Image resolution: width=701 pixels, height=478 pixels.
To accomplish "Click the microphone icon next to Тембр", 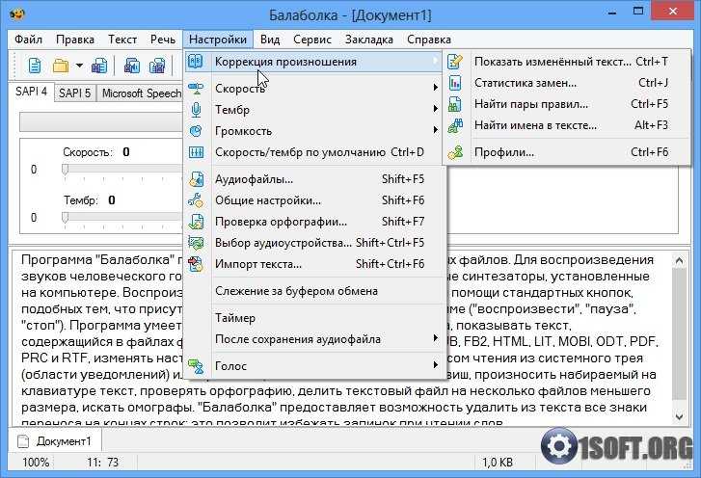I will point(196,110).
